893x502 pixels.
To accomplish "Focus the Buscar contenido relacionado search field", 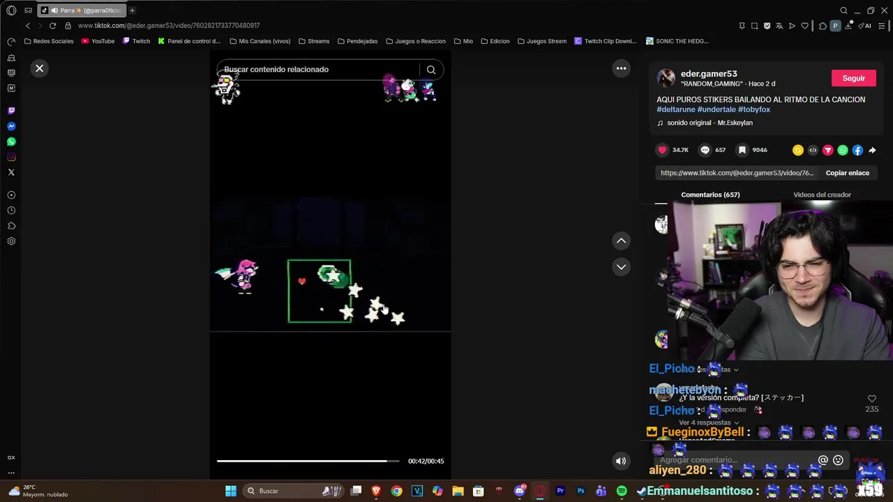I will pos(320,69).
